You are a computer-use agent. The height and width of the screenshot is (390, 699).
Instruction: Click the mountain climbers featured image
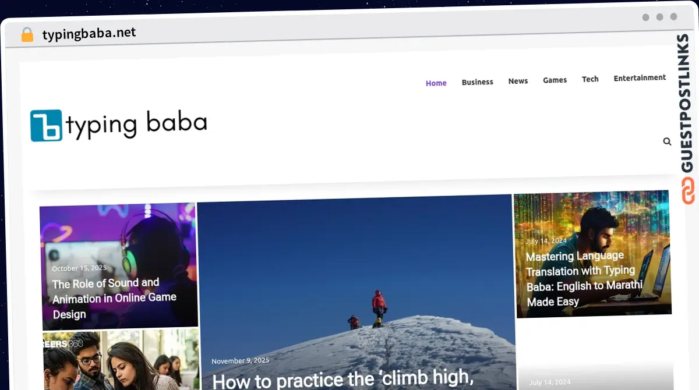coord(355,279)
